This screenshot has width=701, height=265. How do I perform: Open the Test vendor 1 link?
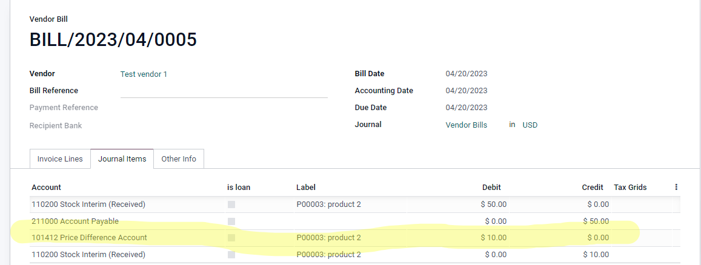coord(144,74)
